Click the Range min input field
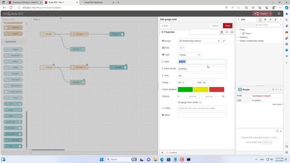Viewport: 290px width, 163px height. coord(188,82)
